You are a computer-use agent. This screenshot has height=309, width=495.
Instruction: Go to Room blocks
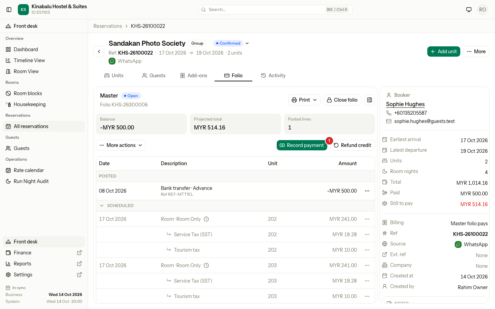pos(44,93)
